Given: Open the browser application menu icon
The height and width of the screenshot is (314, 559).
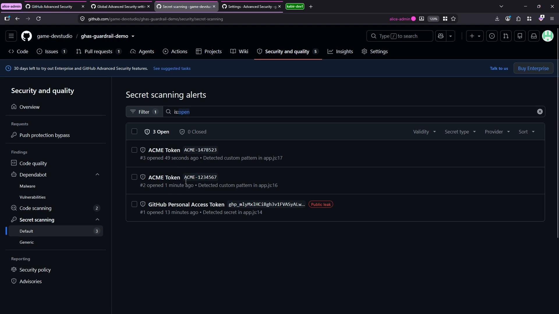Looking at the screenshot, I should [x=552, y=19].
